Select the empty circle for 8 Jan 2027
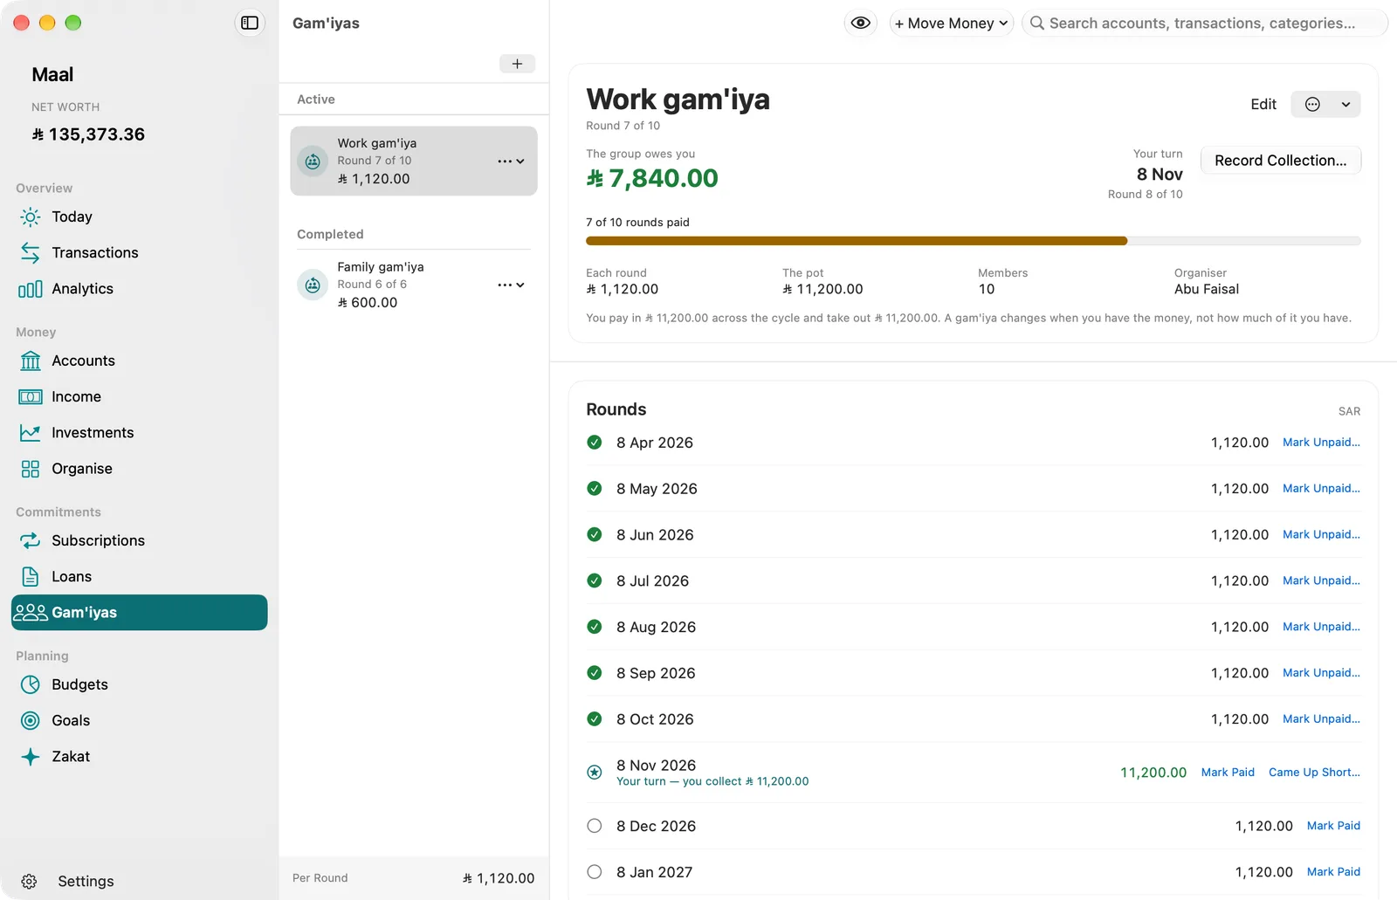The width and height of the screenshot is (1397, 900). click(595, 872)
